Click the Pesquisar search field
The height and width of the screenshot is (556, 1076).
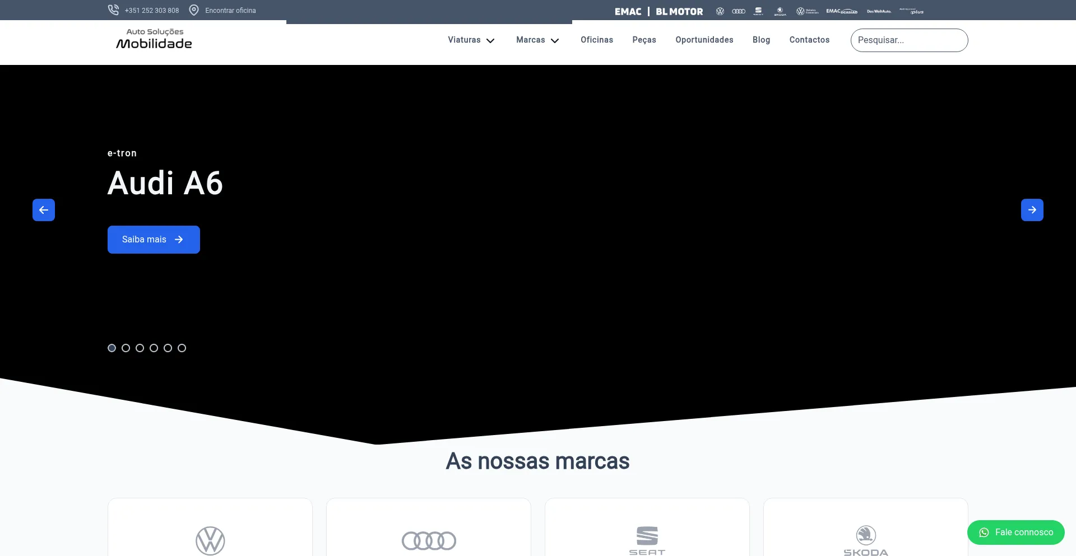[x=909, y=40]
